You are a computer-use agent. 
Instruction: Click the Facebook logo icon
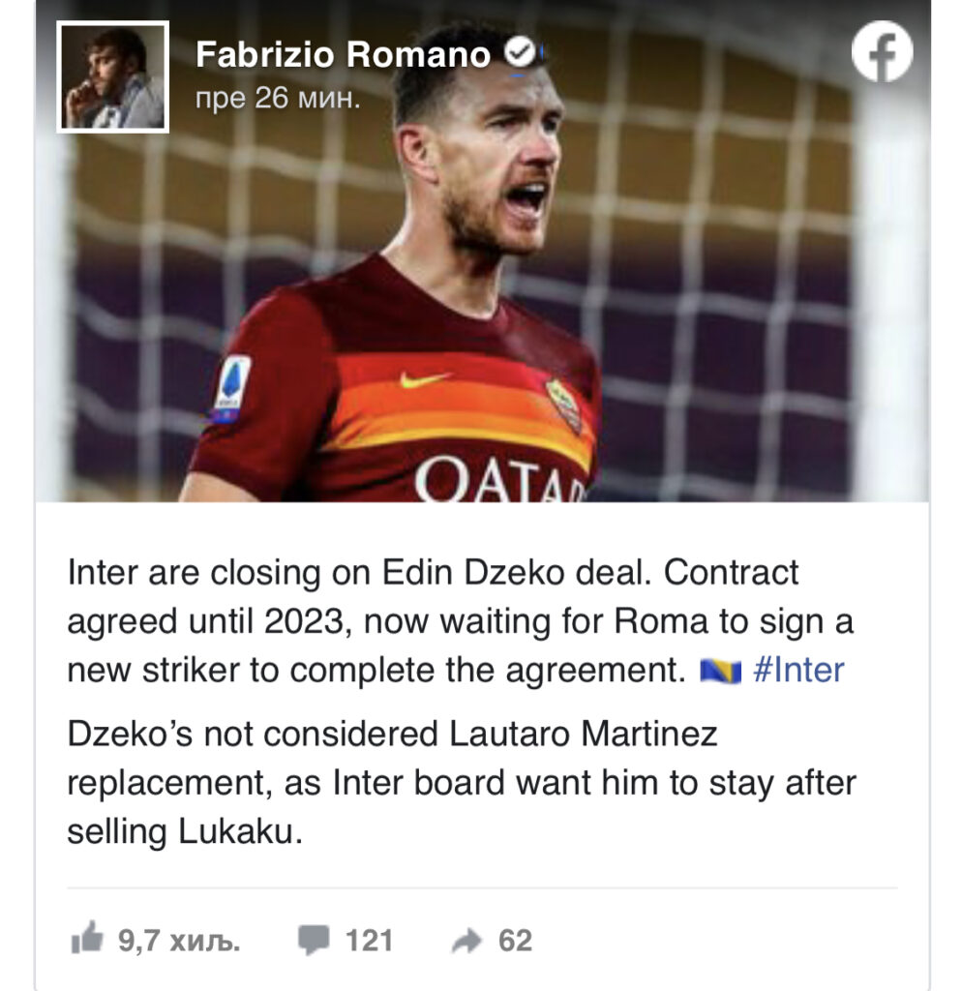click(882, 51)
